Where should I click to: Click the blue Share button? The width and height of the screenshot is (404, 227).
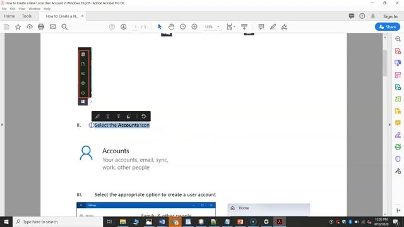click(x=388, y=26)
